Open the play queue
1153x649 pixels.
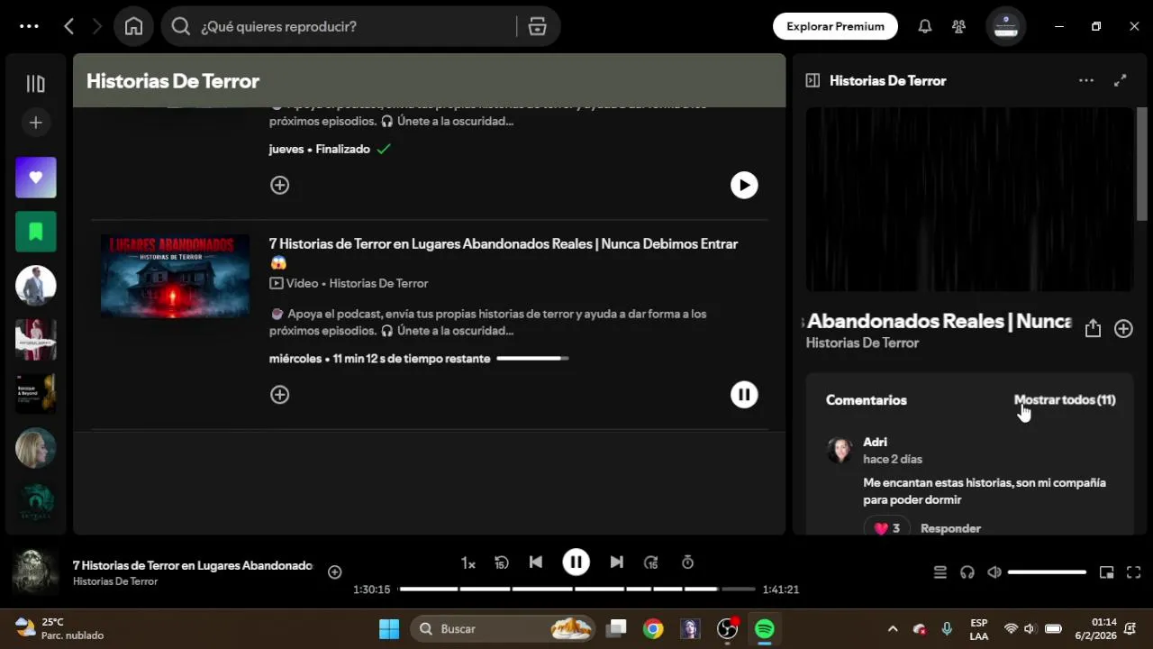tap(940, 571)
